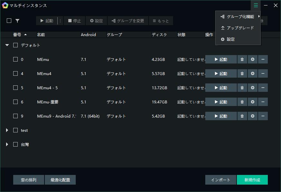Check the デフォルト group checkbox
The height and width of the screenshot is (192, 281).
click(x=15, y=45)
